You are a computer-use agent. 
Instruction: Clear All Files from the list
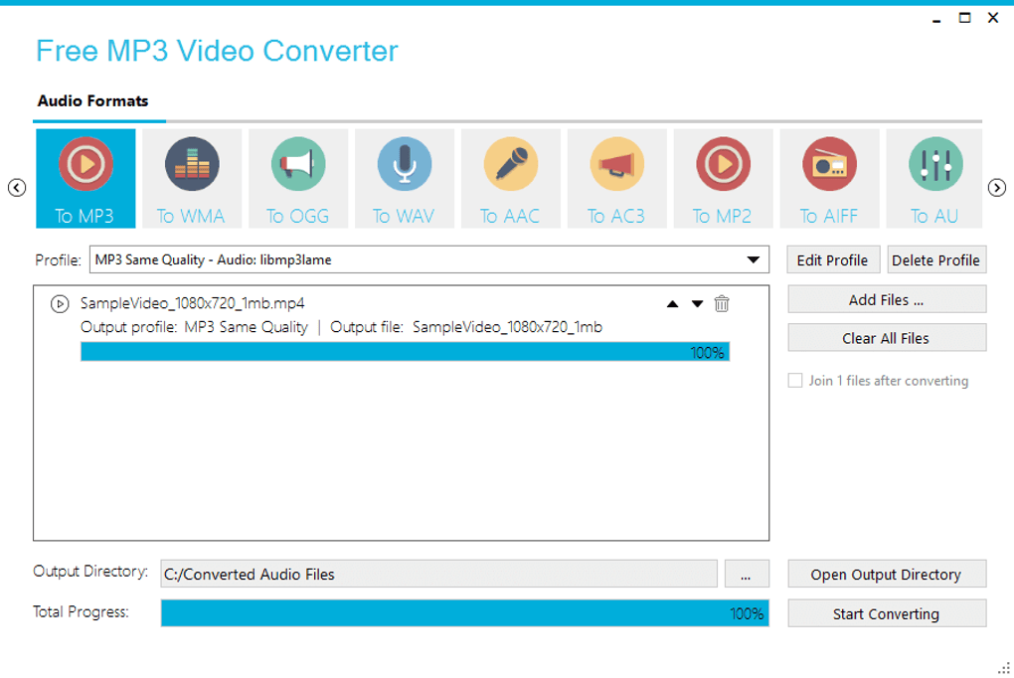tap(887, 338)
